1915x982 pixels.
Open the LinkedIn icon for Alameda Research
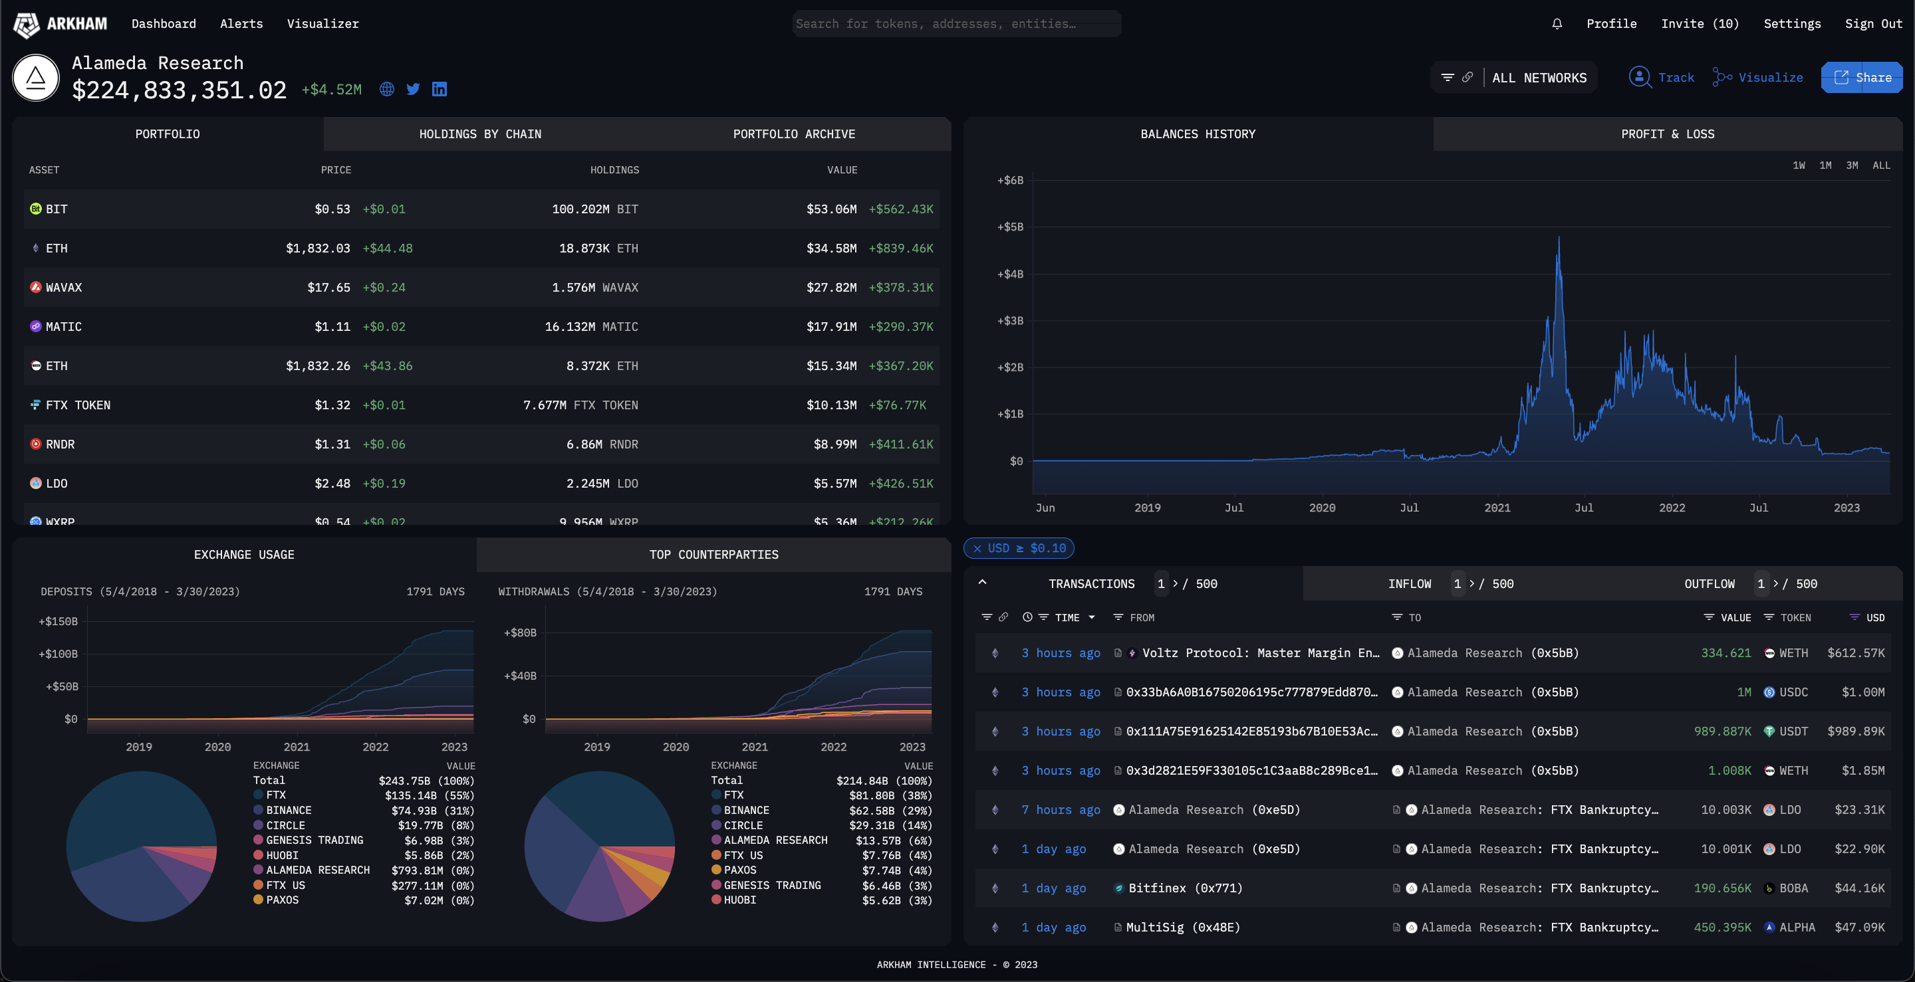440,89
